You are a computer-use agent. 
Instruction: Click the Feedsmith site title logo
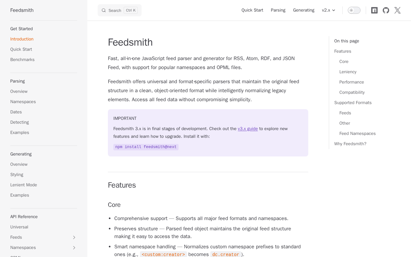22,10
